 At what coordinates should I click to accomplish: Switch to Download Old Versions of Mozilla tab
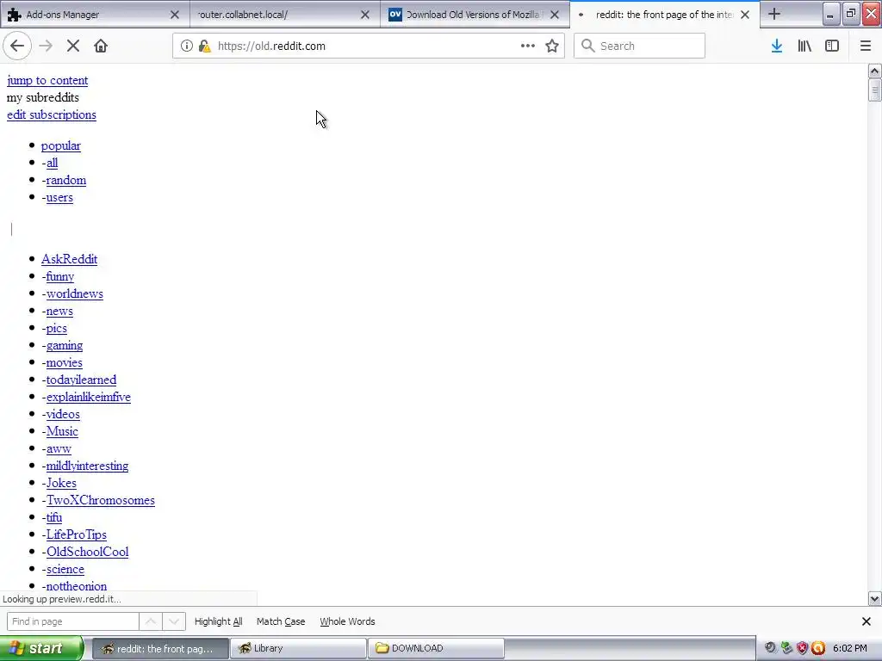[475, 15]
